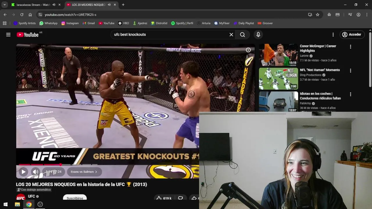372x209 pixels.
Task: Open the DistroKid bookmark
Action: pos(159,23)
